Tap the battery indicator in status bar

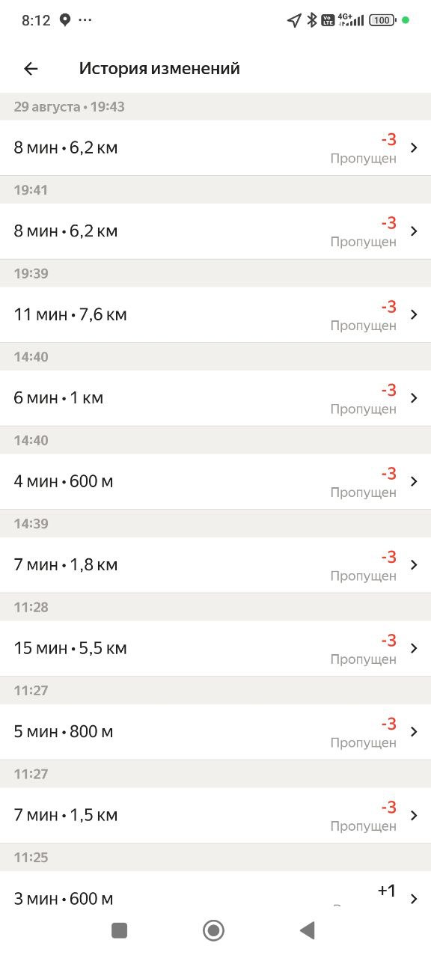tap(382, 20)
